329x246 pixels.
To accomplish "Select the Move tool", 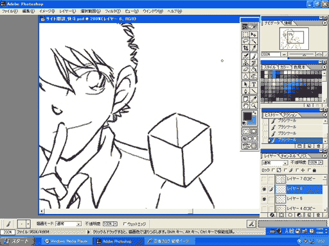I will coord(254,35).
